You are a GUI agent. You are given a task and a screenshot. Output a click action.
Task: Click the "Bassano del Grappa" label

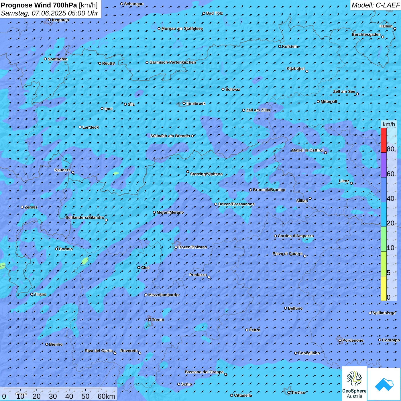[204, 372]
